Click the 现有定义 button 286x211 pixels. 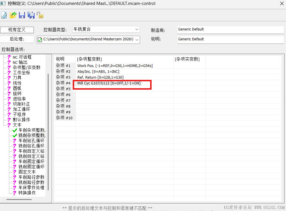17,30
